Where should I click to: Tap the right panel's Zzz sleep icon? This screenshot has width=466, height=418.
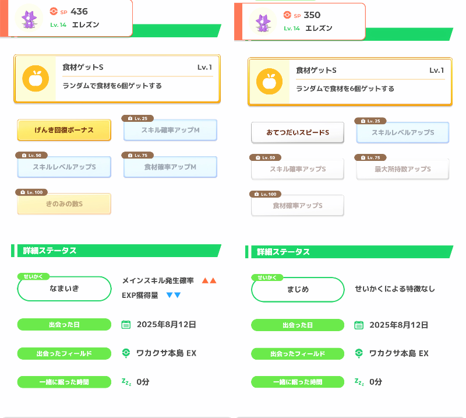point(359,382)
